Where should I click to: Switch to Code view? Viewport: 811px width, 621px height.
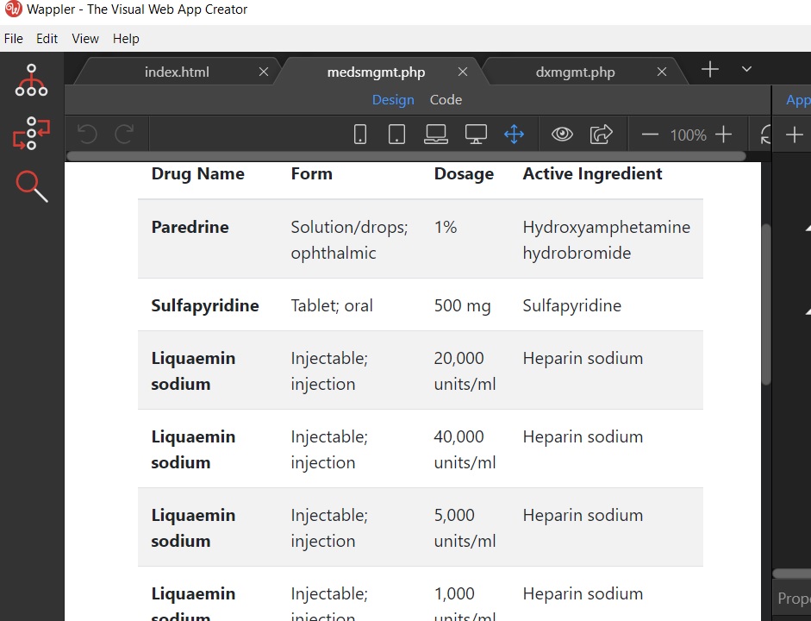pos(446,100)
